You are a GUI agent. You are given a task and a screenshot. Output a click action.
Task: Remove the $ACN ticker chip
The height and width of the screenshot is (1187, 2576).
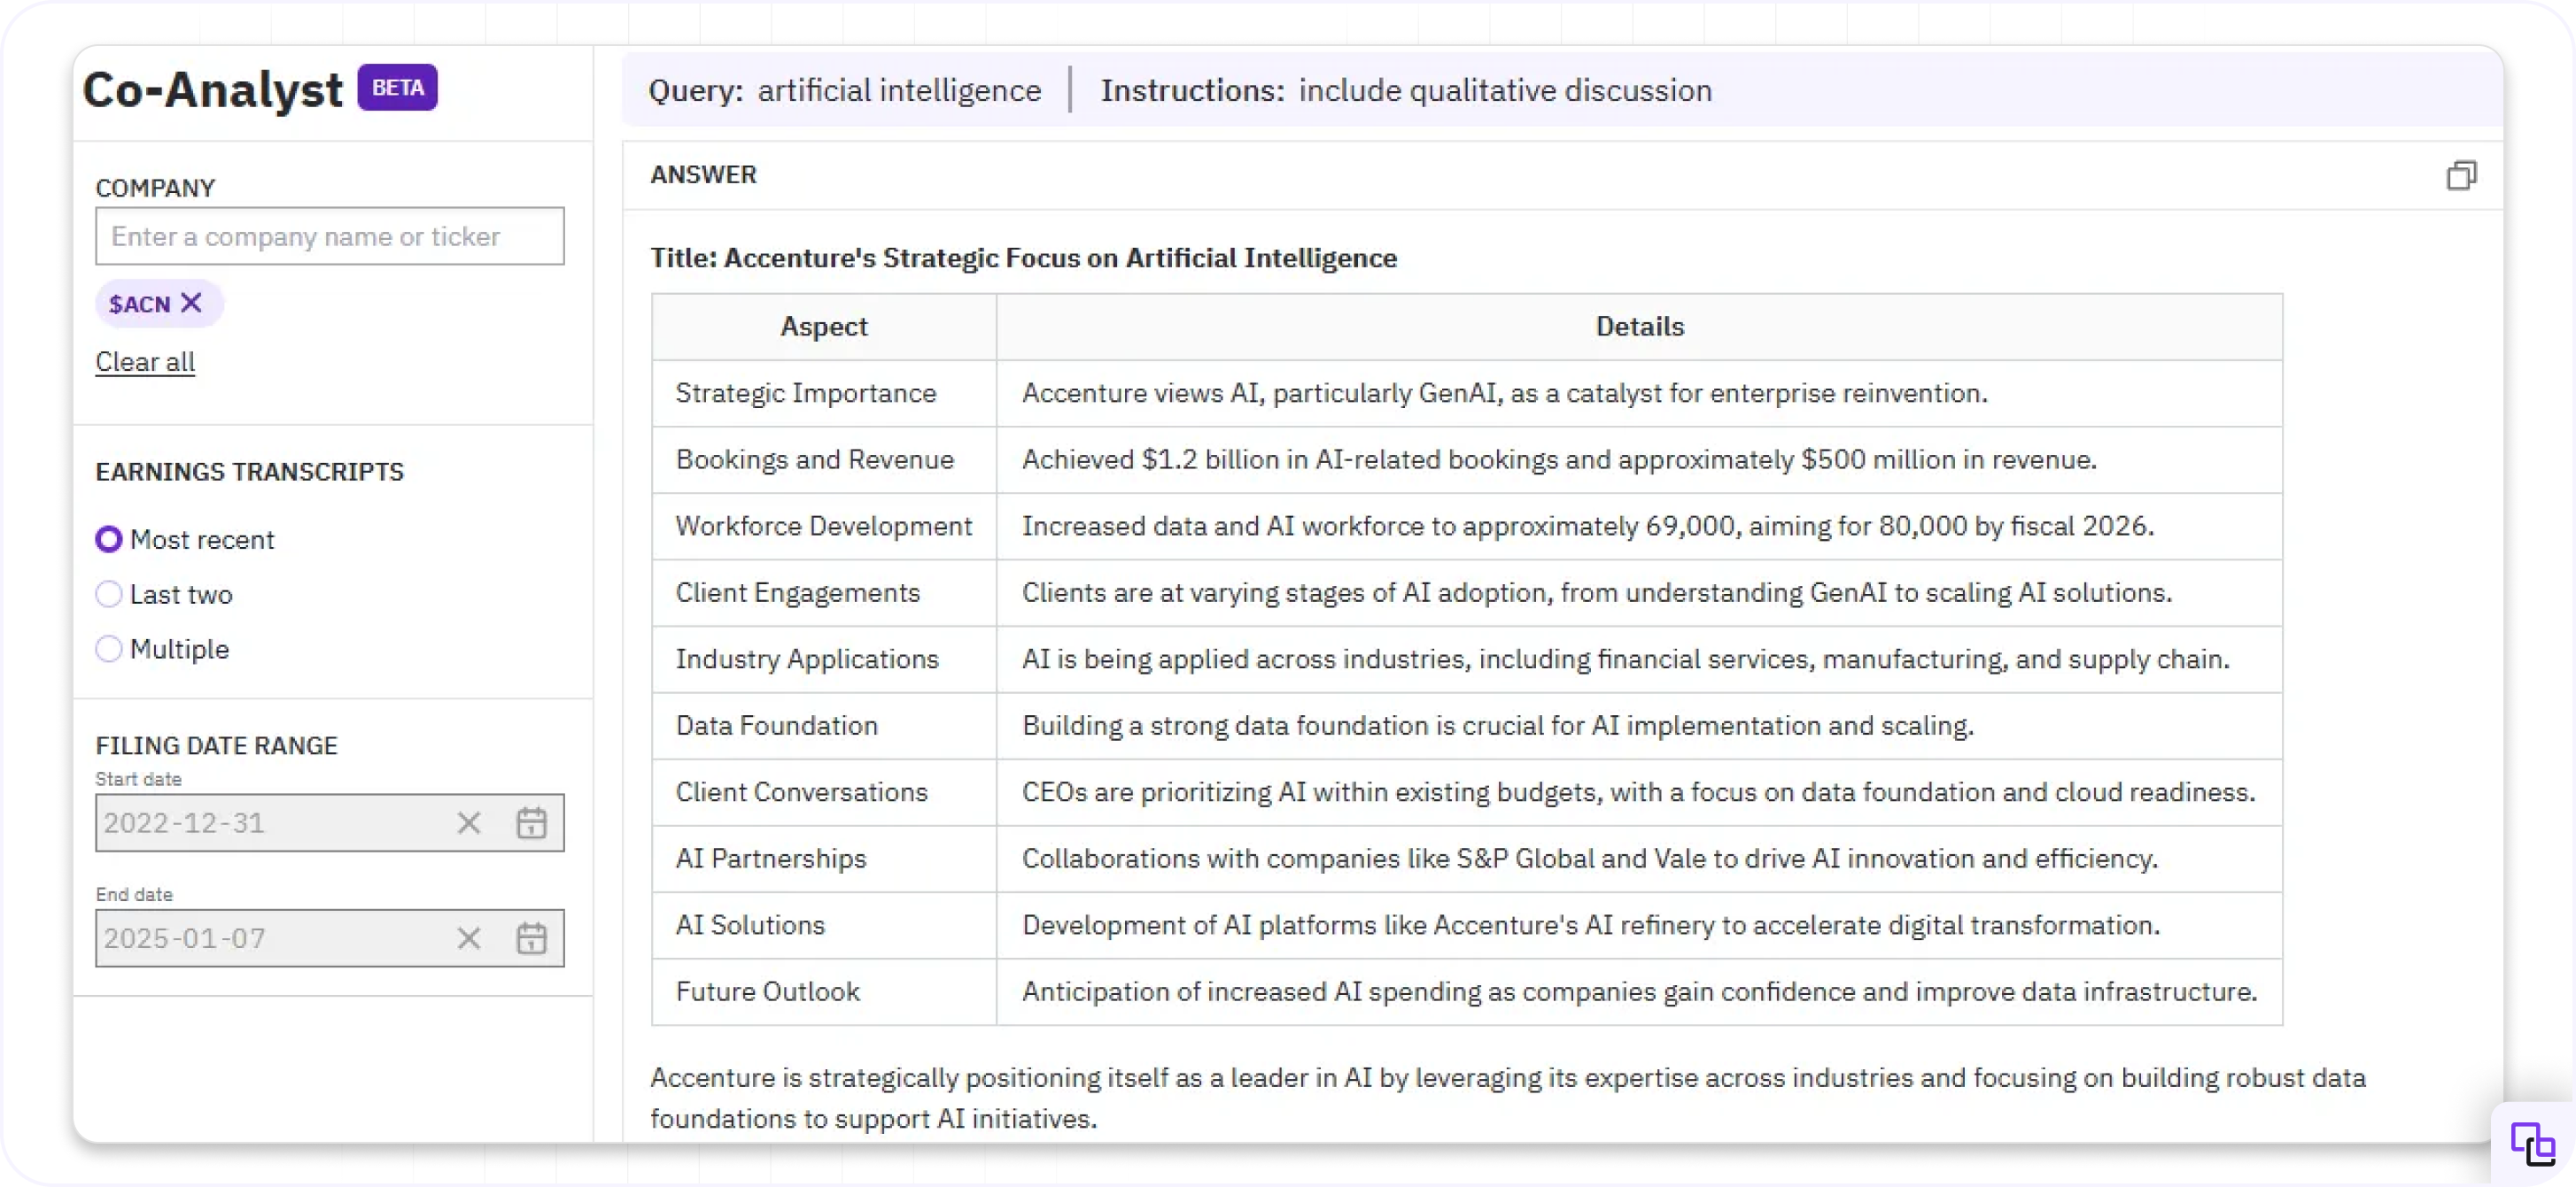(x=191, y=303)
